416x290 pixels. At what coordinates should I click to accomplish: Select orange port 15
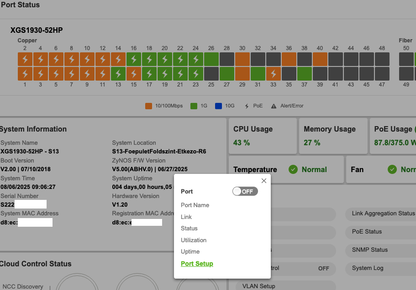[134, 74]
